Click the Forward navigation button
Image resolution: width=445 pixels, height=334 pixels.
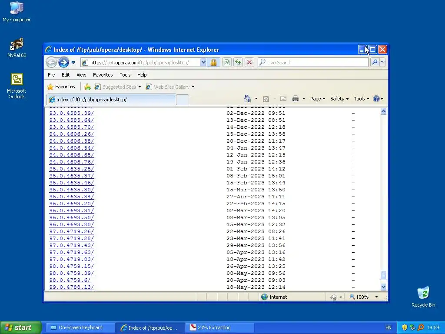click(x=63, y=62)
